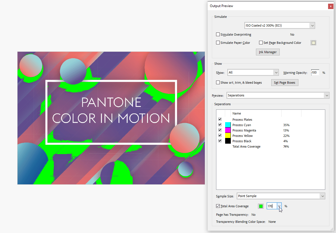Click the Process Black color swatch

[x=228, y=141]
